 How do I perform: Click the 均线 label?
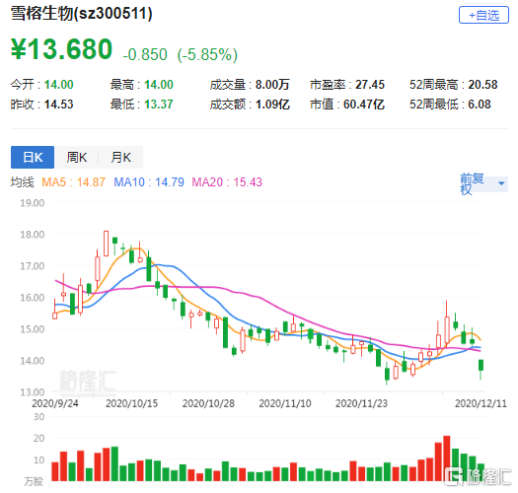[22, 182]
